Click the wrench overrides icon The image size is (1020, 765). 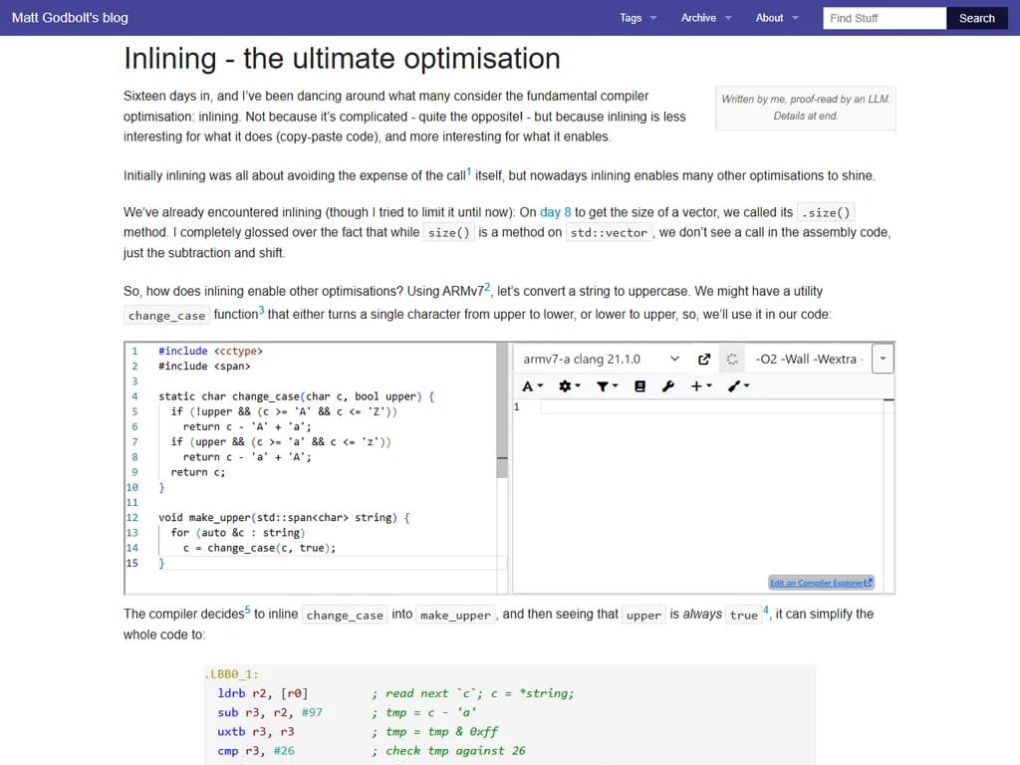668,386
